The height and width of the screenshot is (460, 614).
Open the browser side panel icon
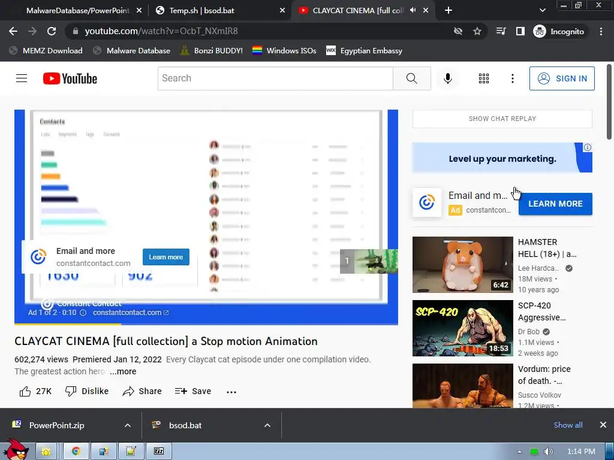(x=520, y=31)
